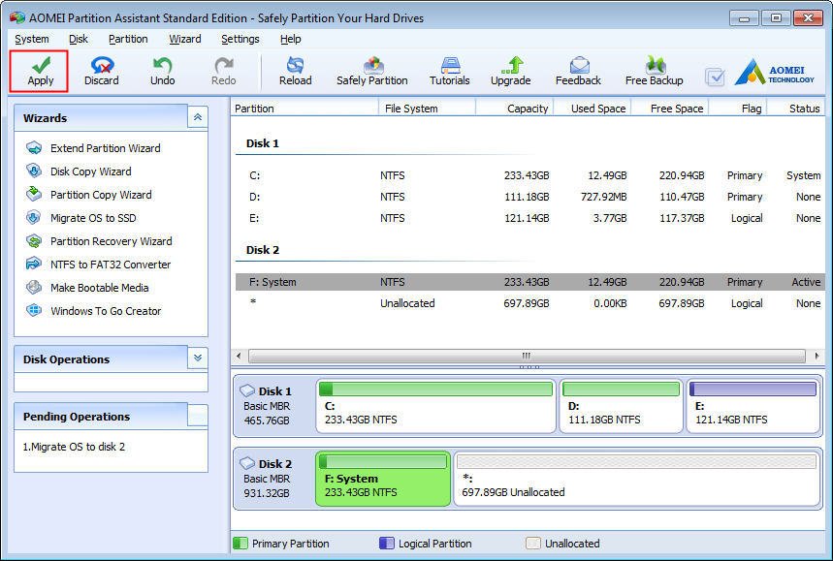Open the Help menu
The width and height of the screenshot is (833, 561).
[x=291, y=39]
